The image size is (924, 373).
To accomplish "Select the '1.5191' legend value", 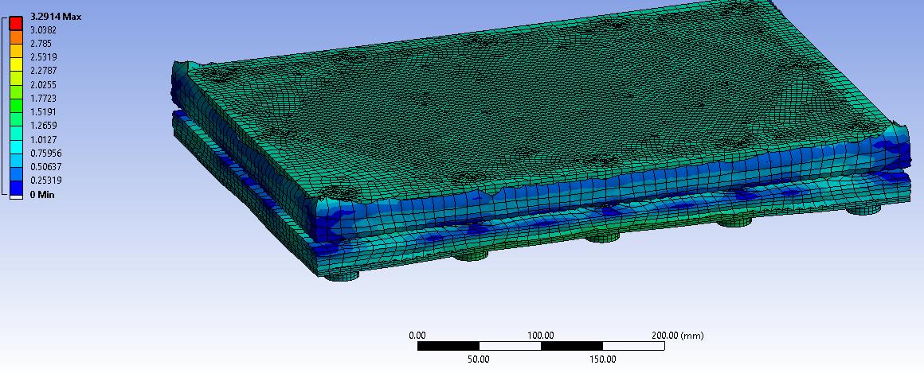I will [44, 112].
